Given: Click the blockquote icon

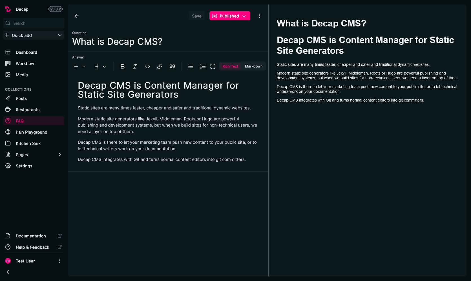Looking at the screenshot, I should coord(172,66).
